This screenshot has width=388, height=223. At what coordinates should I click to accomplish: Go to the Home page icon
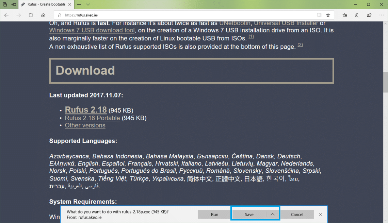pyautogui.click(x=43, y=15)
